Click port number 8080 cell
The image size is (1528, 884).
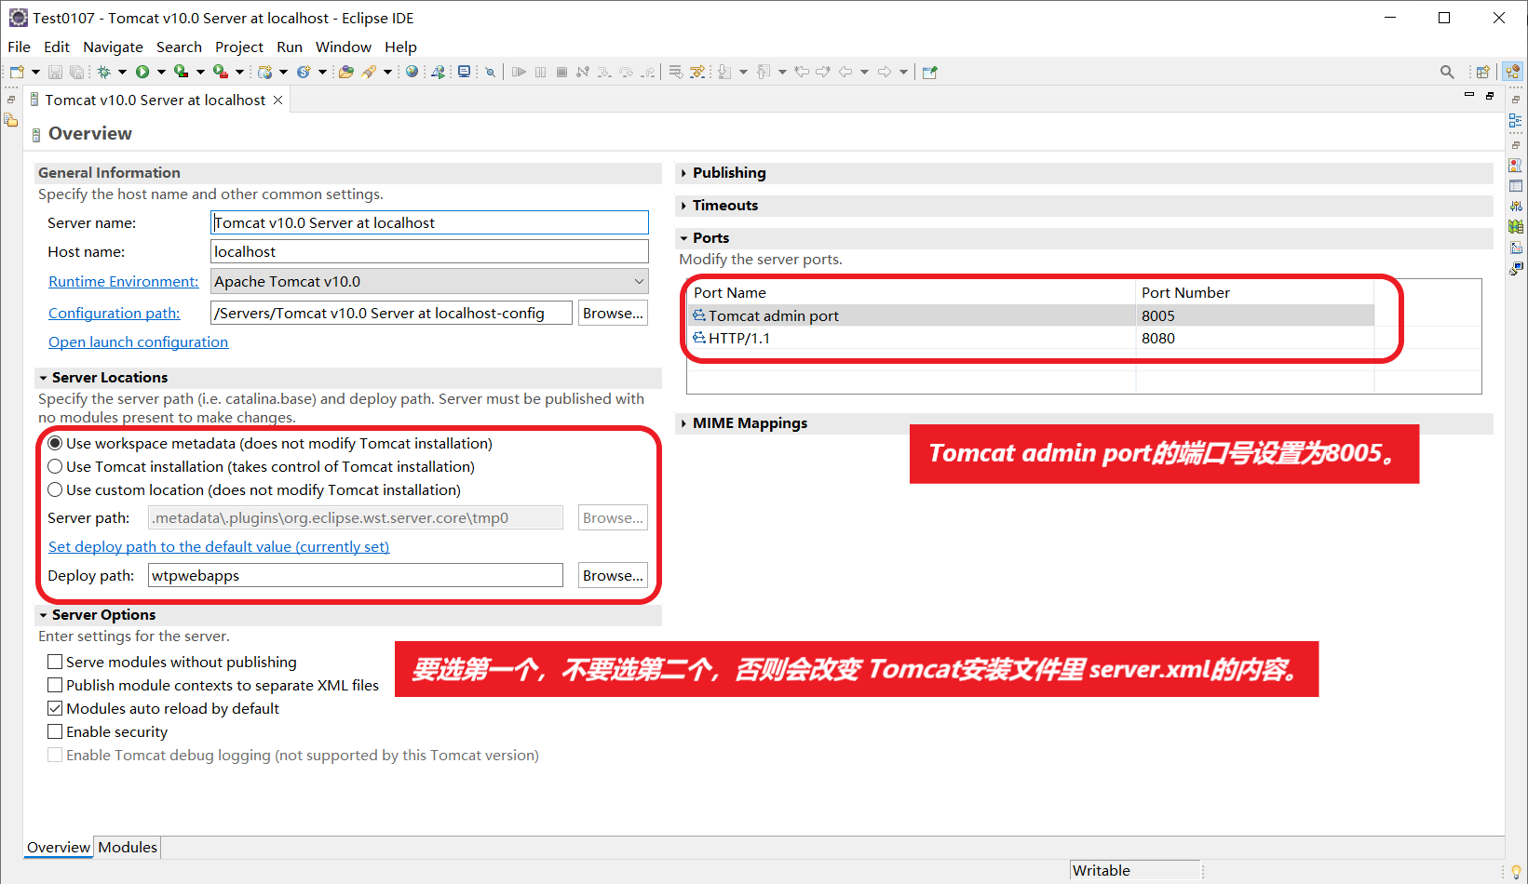pos(1254,338)
